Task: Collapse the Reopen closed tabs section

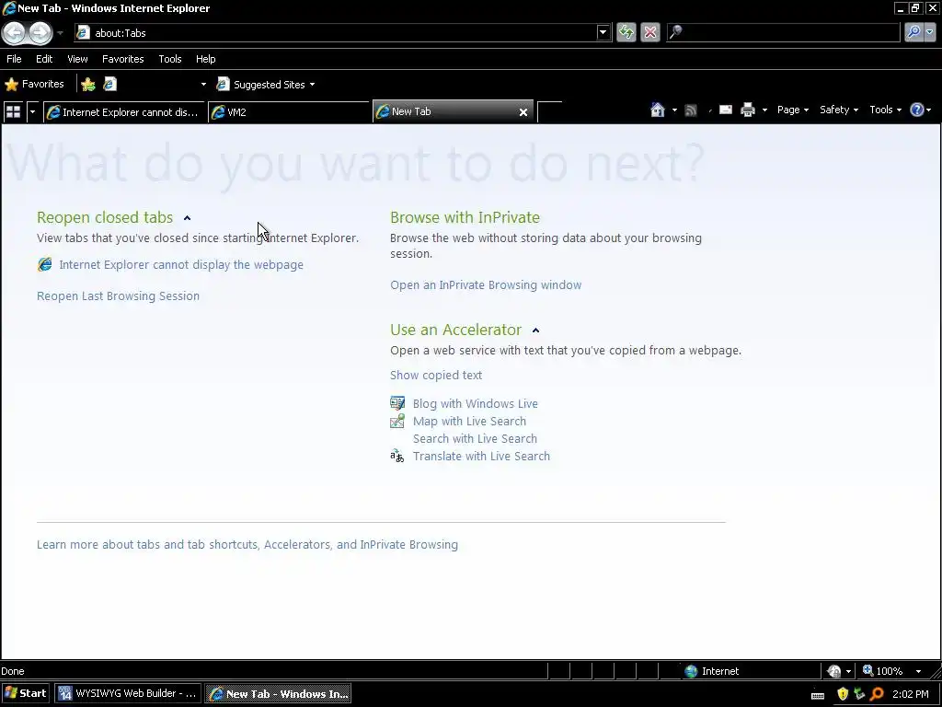Action: (187, 218)
